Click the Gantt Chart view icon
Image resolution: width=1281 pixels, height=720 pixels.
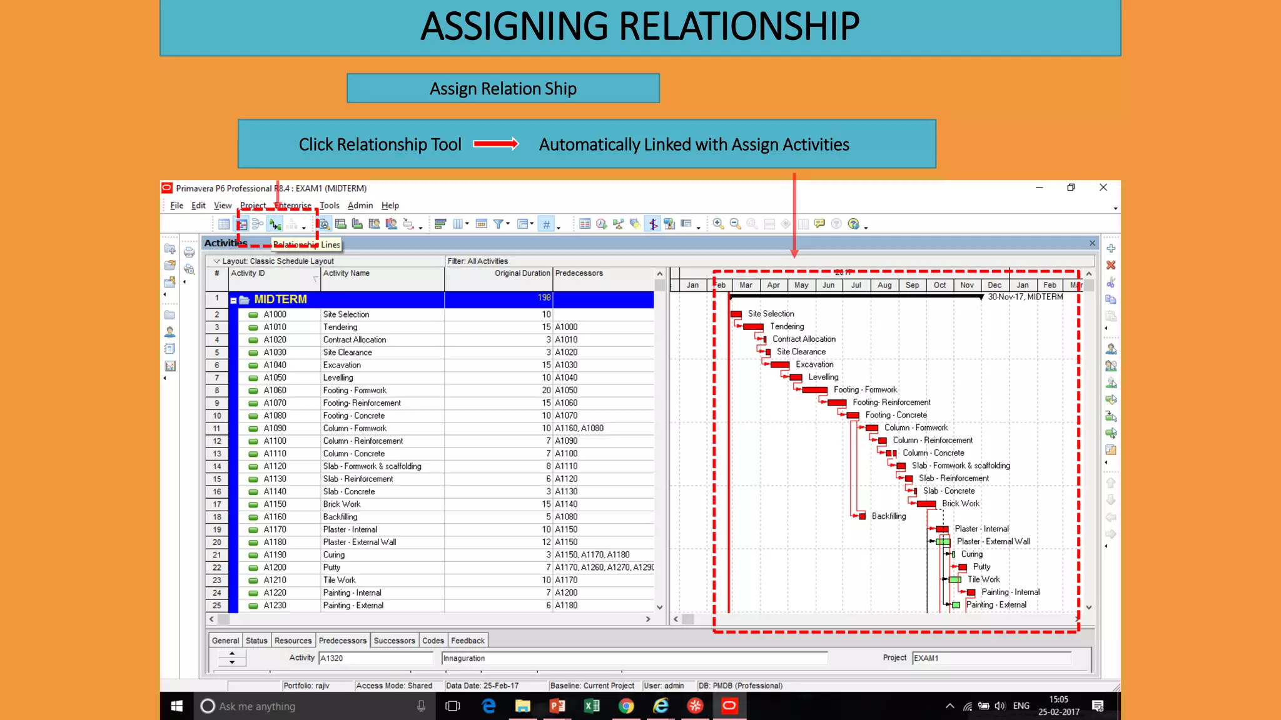point(241,224)
